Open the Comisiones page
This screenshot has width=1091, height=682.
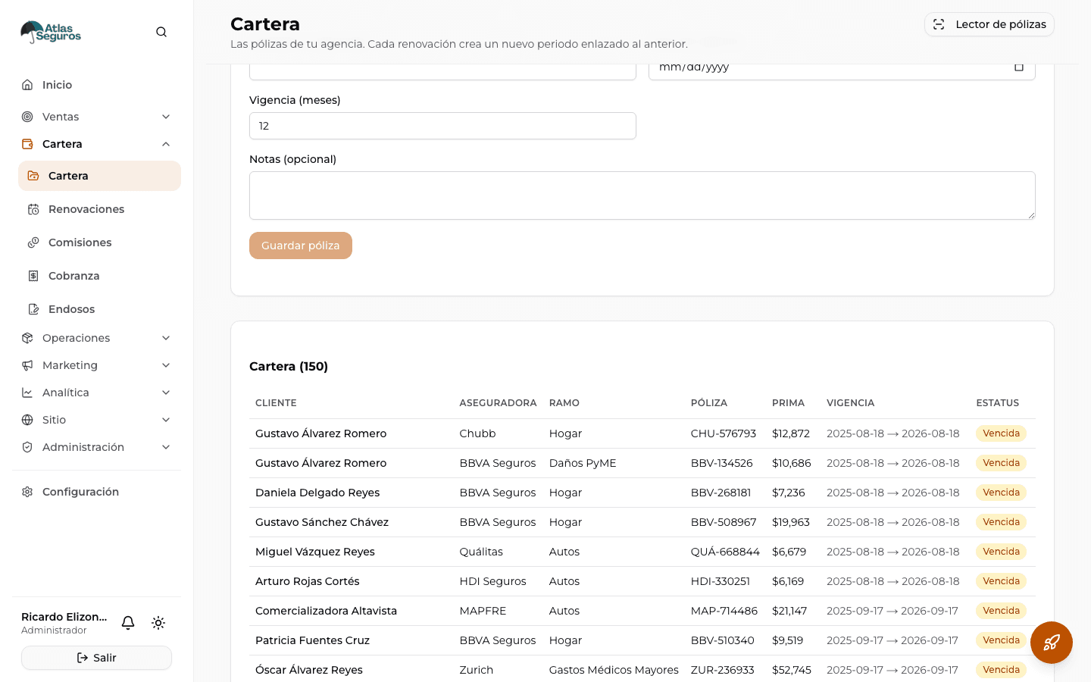point(99,242)
